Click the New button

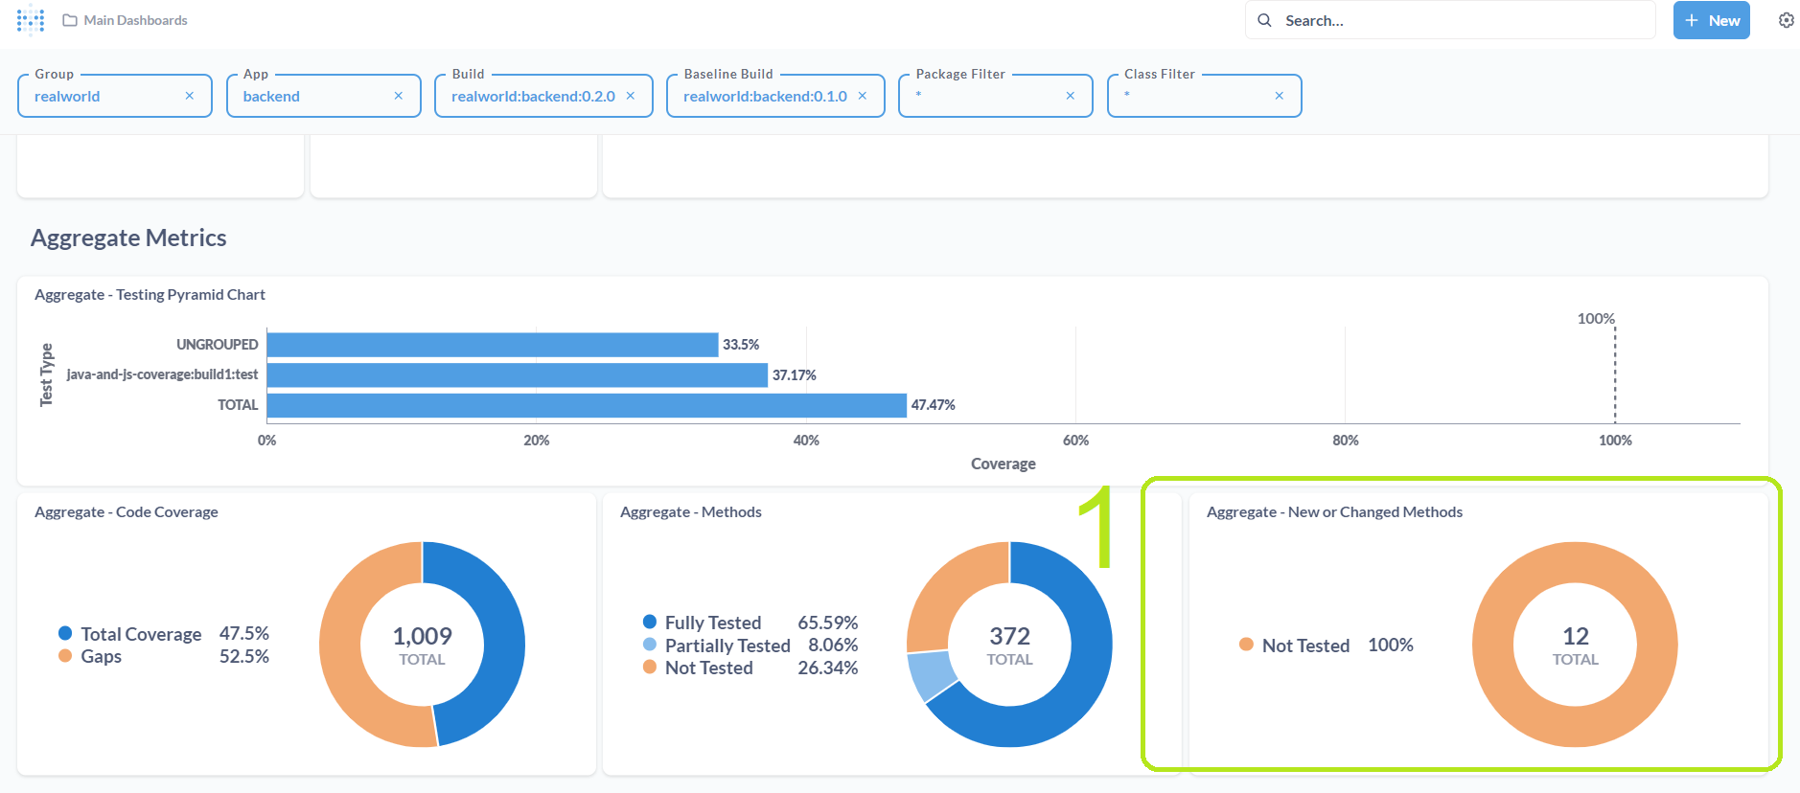point(1712,20)
